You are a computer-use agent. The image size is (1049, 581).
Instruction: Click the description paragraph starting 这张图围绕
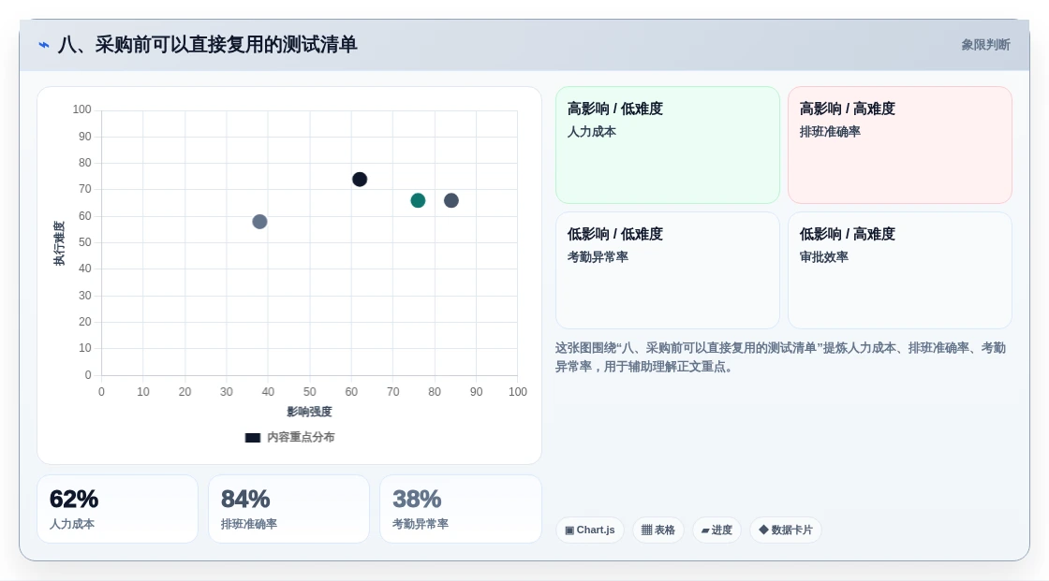tap(780, 357)
